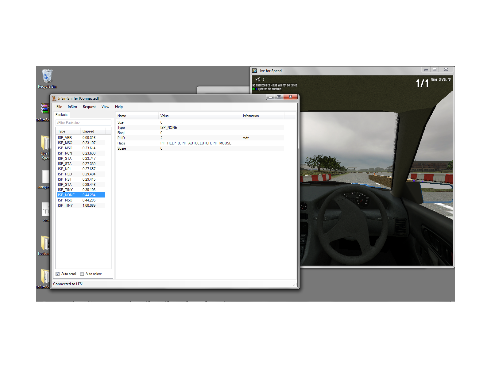Select the ISP_REO packet row
This screenshot has width=491, height=368.
coord(81,174)
